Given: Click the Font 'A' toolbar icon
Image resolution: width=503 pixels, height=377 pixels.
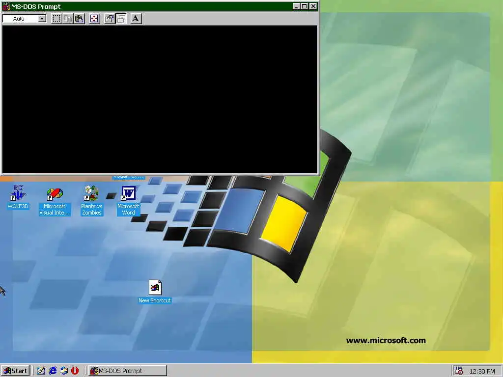Looking at the screenshot, I should (136, 19).
